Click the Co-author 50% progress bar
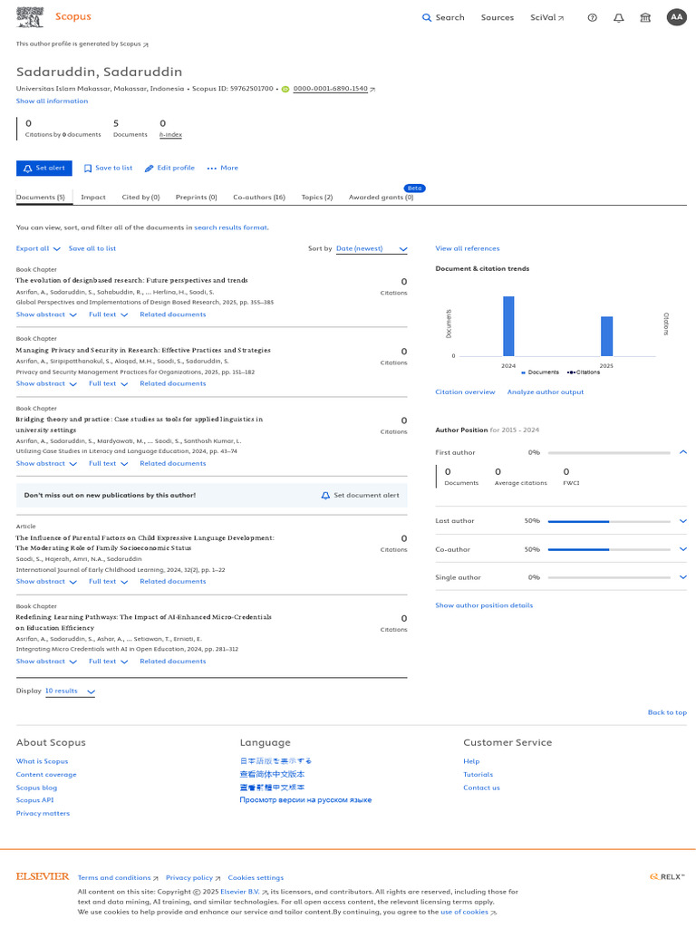This screenshot has width=696, height=928. point(609,550)
